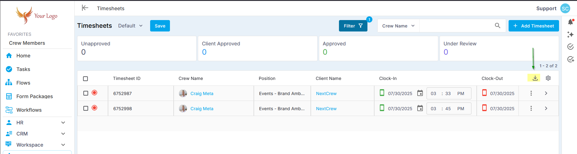Open the Default view dropdown
This screenshot has height=154, width=577.
[x=130, y=26]
